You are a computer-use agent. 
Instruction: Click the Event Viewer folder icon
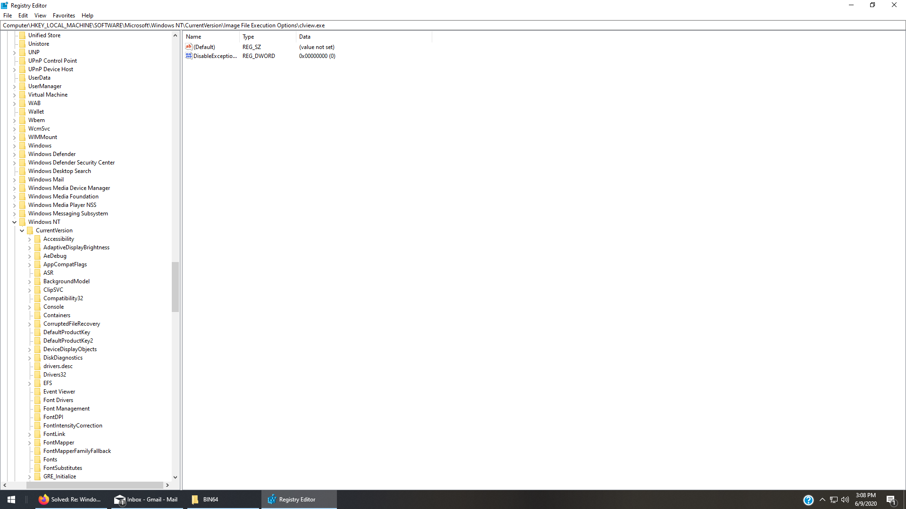(x=37, y=392)
